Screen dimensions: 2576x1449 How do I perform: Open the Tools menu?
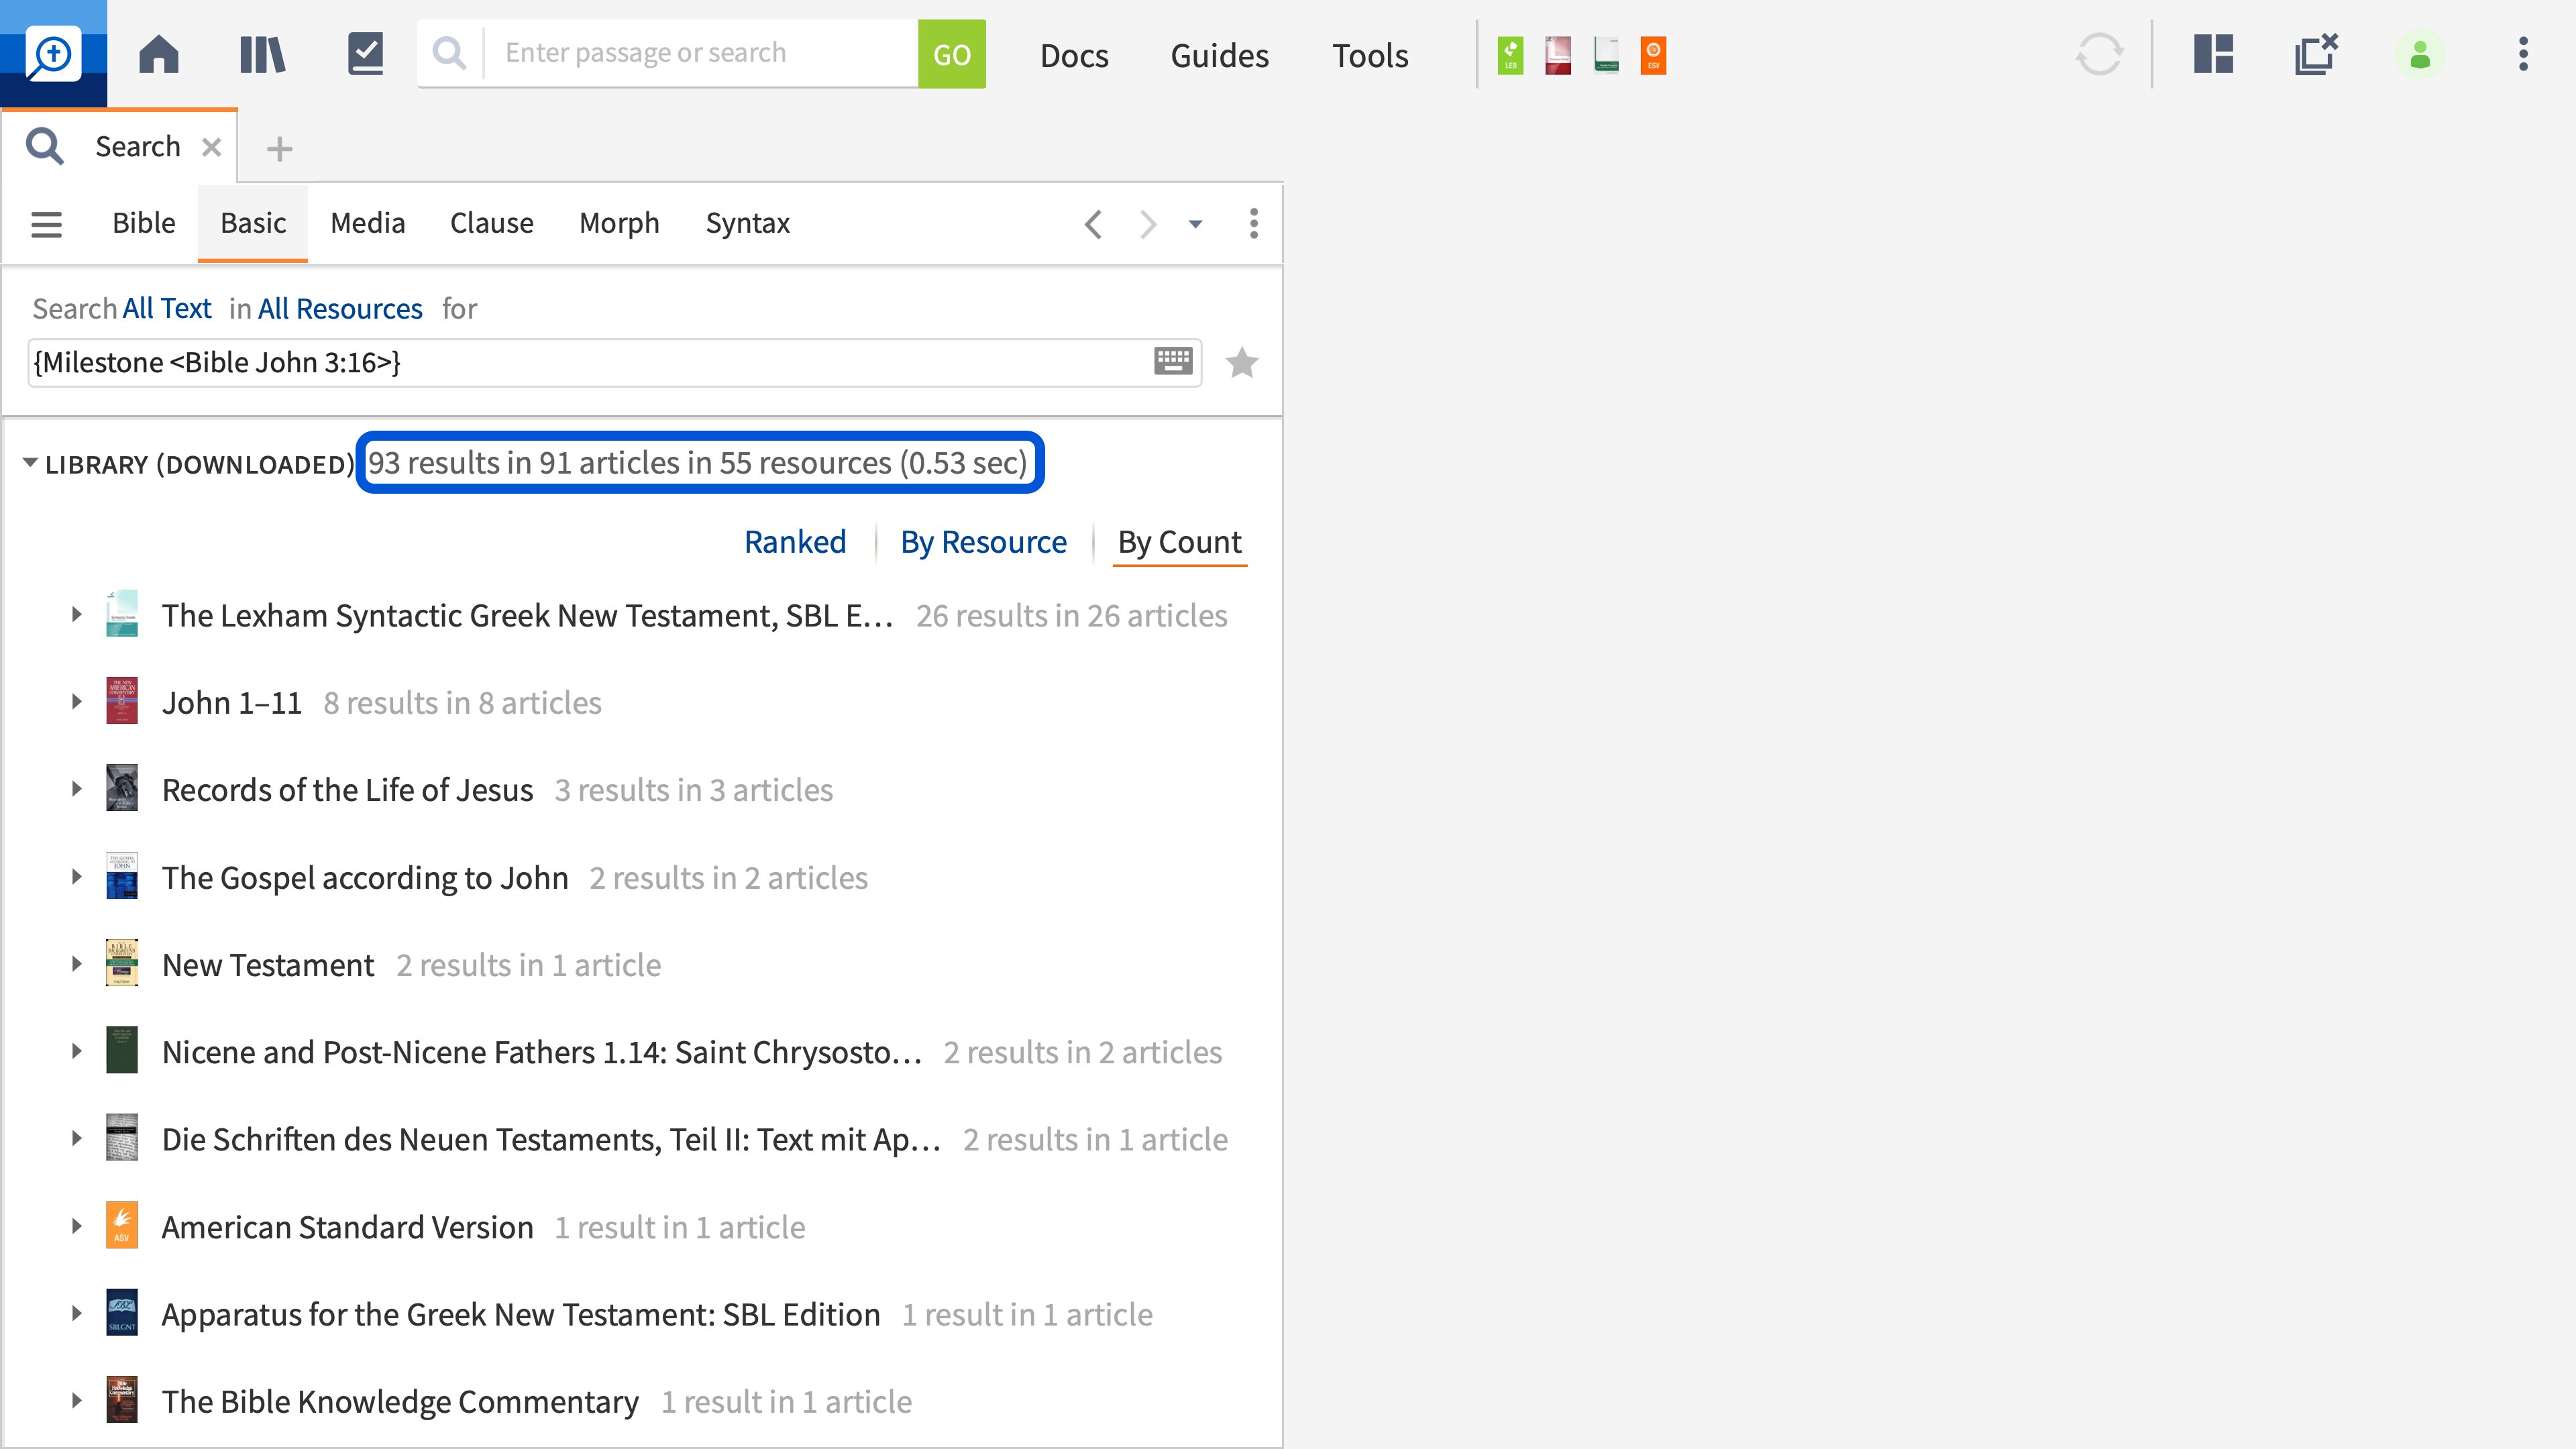1370,55
